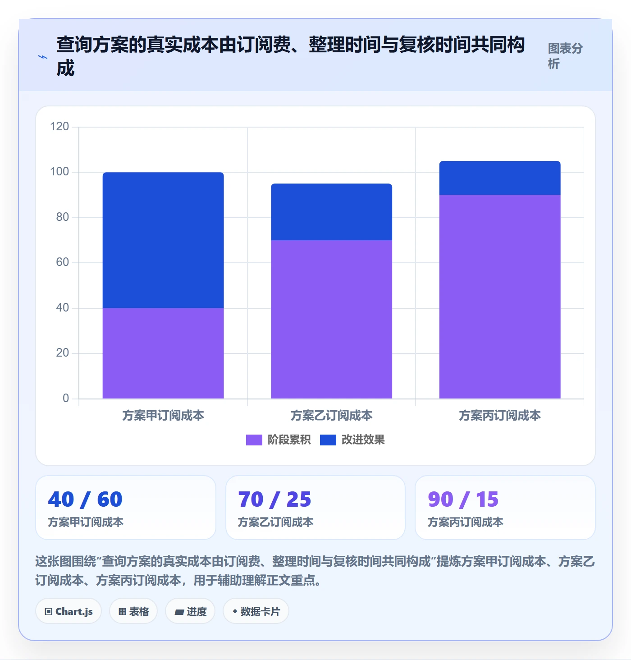The image size is (631, 660).
Task: Click the x-axis label 方案甲订阅成本
Action: (163, 415)
